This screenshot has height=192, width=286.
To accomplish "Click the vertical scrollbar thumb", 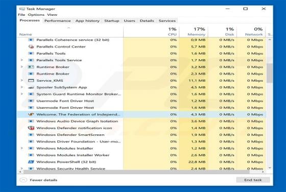I will pos(270,73).
